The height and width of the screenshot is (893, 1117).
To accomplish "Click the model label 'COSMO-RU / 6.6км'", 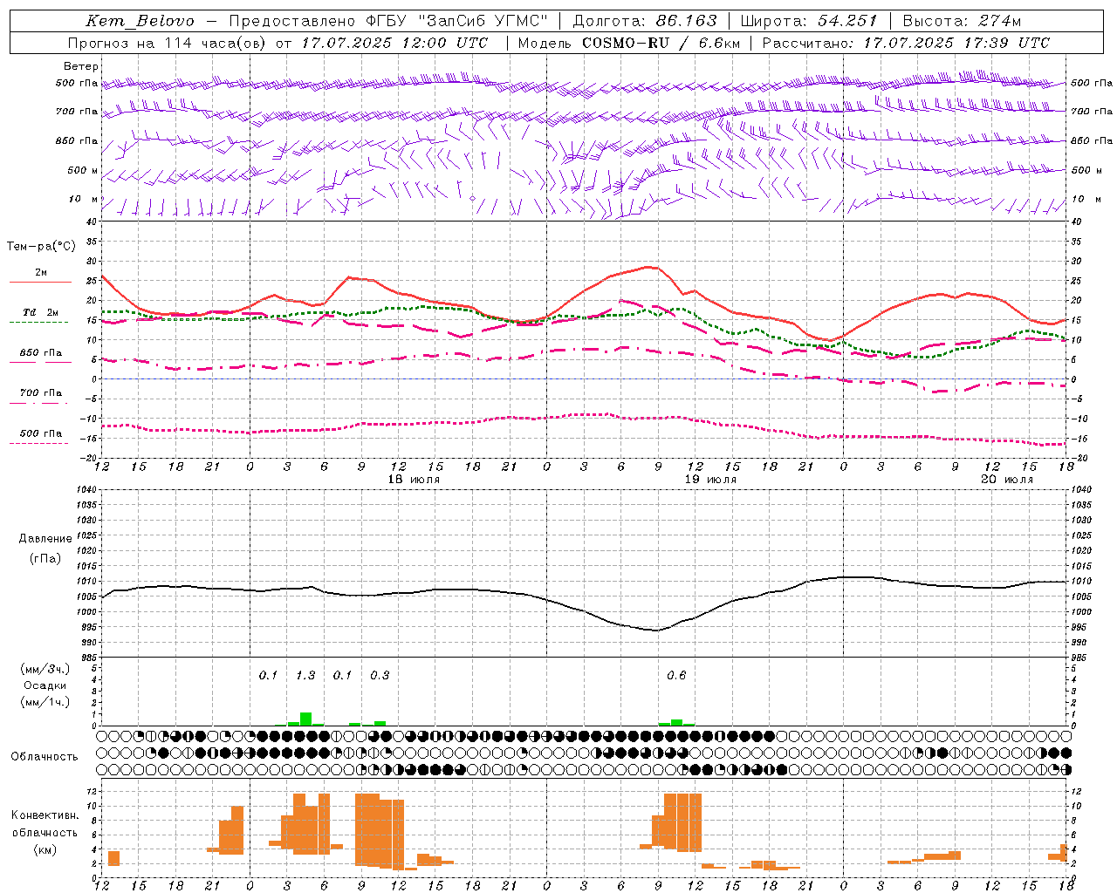I will pos(661,43).
